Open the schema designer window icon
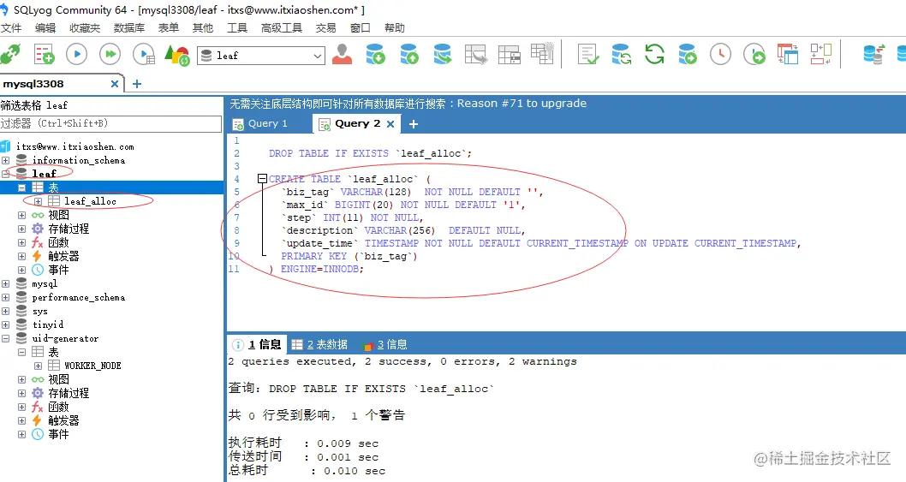 click(x=788, y=55)
